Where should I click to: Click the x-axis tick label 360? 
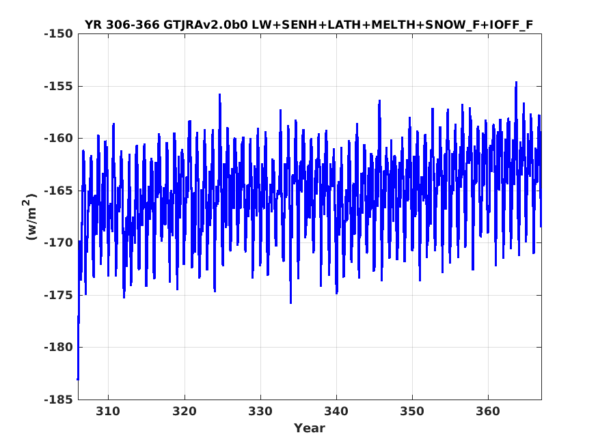click(488, 411)
